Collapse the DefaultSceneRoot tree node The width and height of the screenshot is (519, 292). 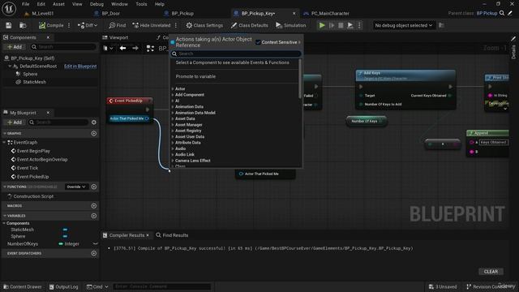coord(10,67)
